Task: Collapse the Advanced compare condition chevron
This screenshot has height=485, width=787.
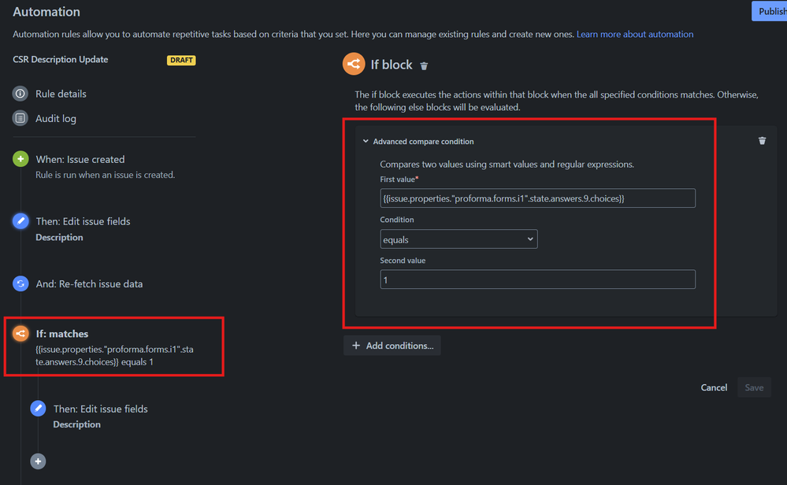Action: (x=366, y=142)
